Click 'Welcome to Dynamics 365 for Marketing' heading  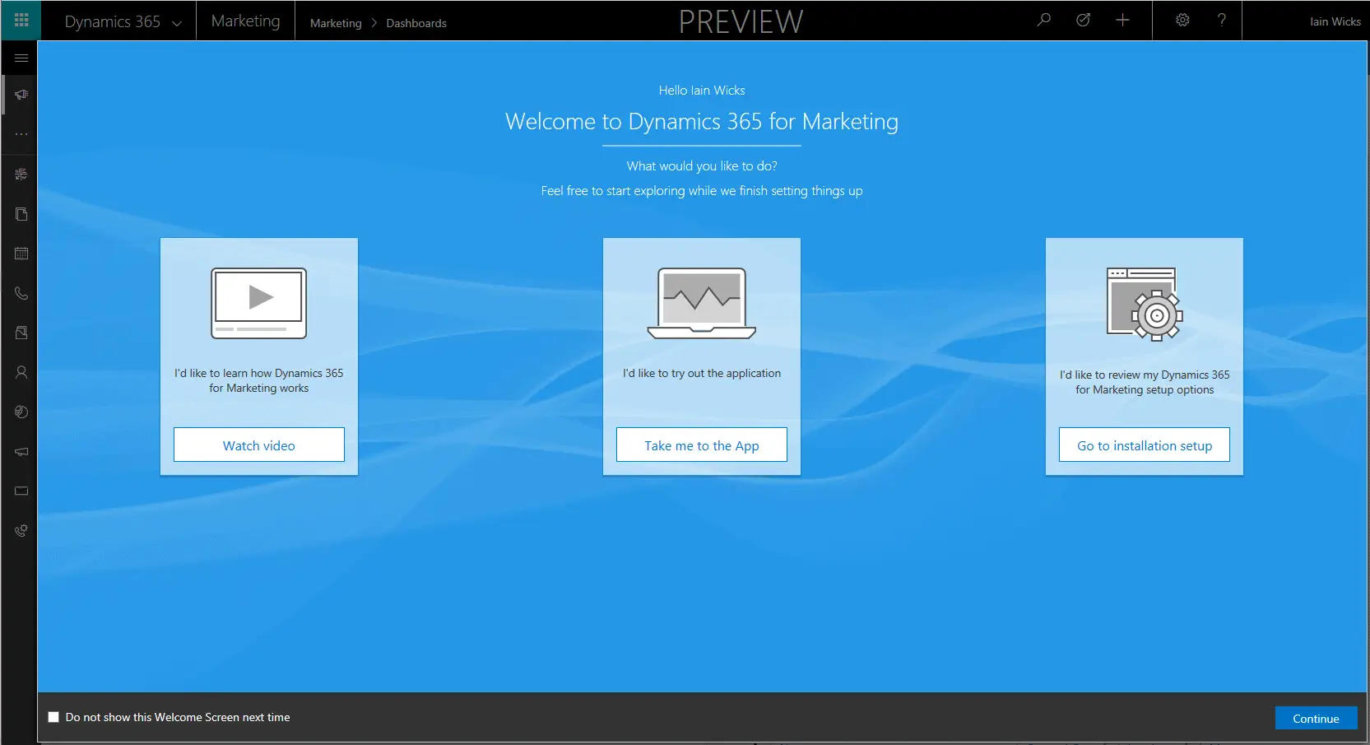(x=702, y=121)
